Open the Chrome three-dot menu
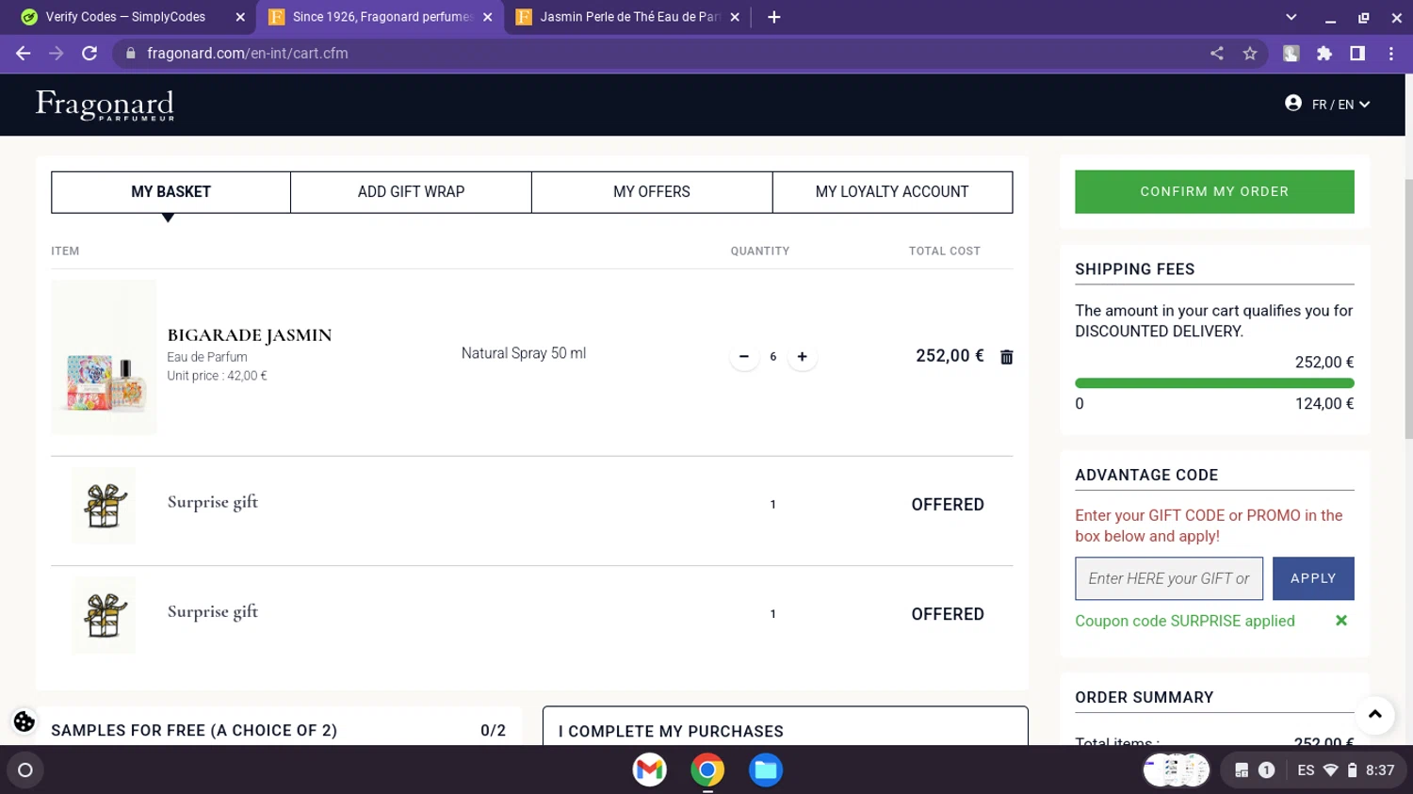The width and height of the screenshot is (1413, 794). (1391, 54)
